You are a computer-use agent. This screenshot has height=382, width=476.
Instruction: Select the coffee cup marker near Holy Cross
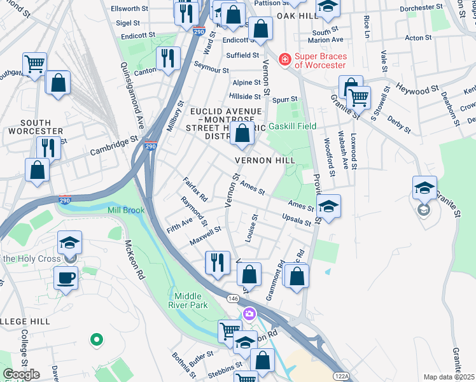(x=66, y=280)
